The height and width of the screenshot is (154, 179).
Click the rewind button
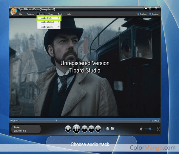[84, 129]
